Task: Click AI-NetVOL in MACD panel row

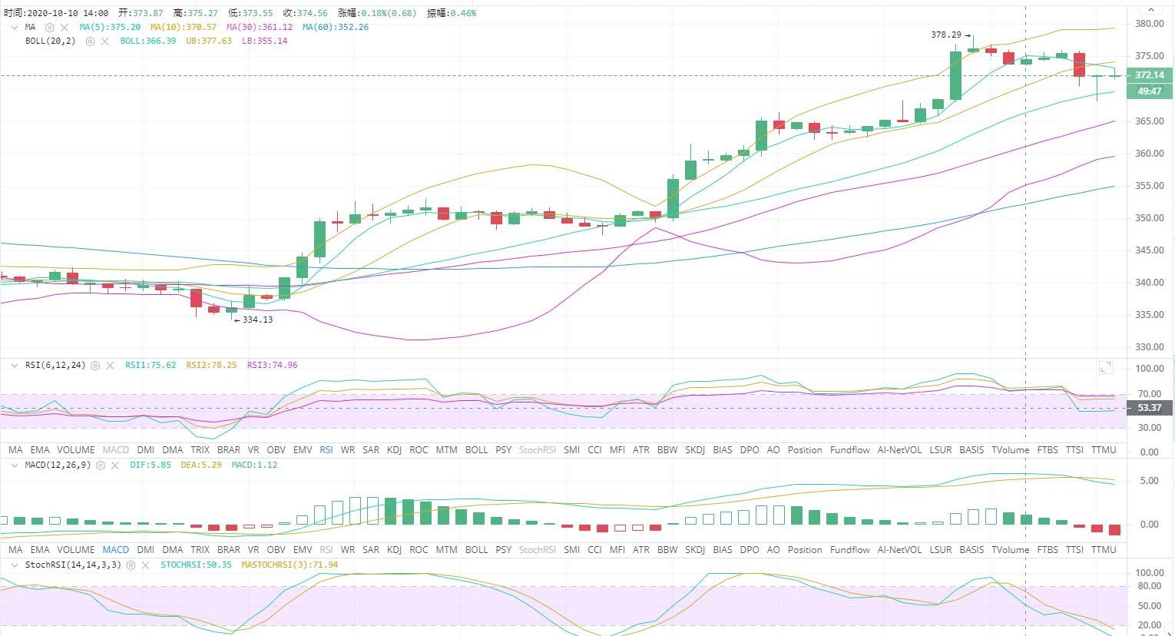Action: [x=899, y=550]
